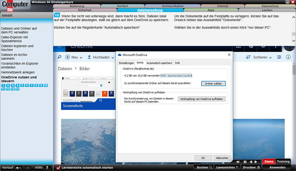Viewport: 296px width, 171px height.
Task: Open the Internet course tab
Action: pyautogui.click(x=223, y=6)
